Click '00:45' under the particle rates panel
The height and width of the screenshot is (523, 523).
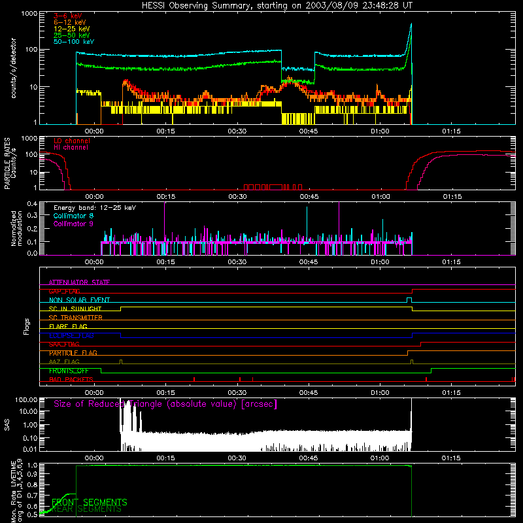pos(309,197)
